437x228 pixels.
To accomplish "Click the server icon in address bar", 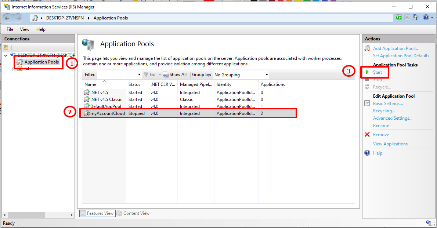I will [x=35, y=18].
